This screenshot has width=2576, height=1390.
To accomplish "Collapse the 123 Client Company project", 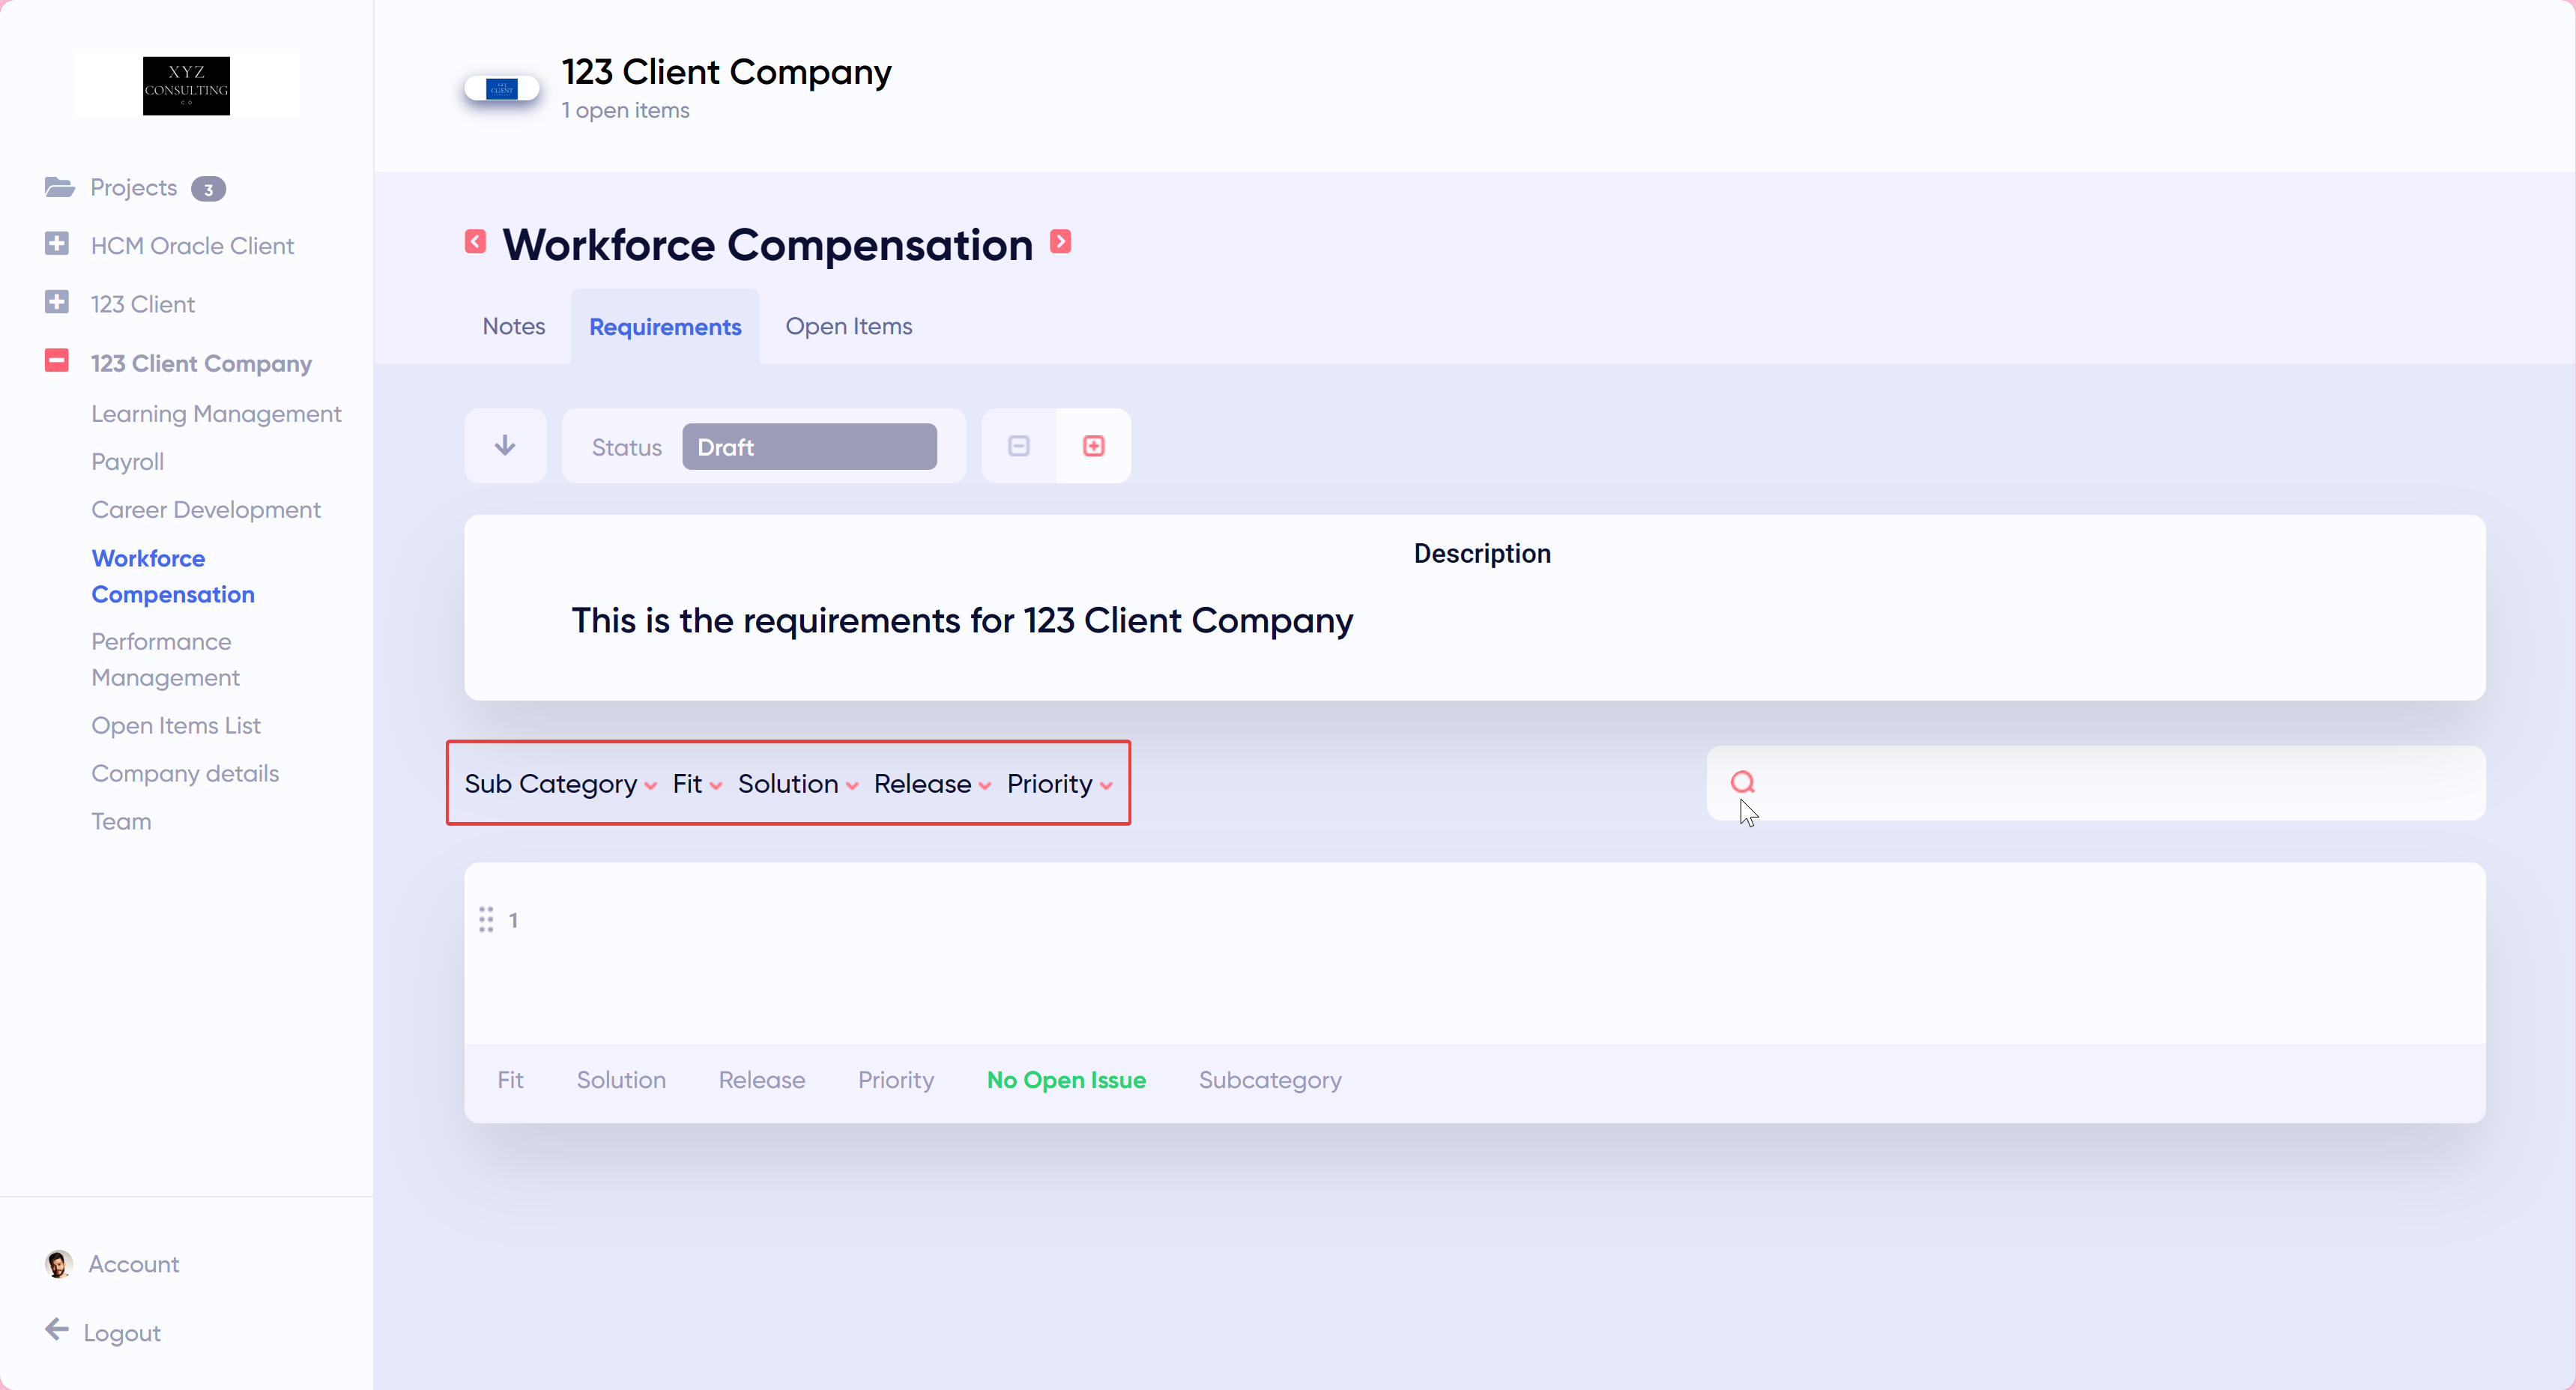I will coord(57,361).
